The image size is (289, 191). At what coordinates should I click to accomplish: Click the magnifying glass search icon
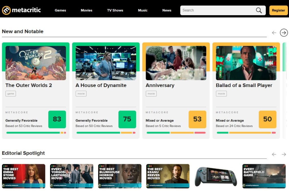pos(259,10)
